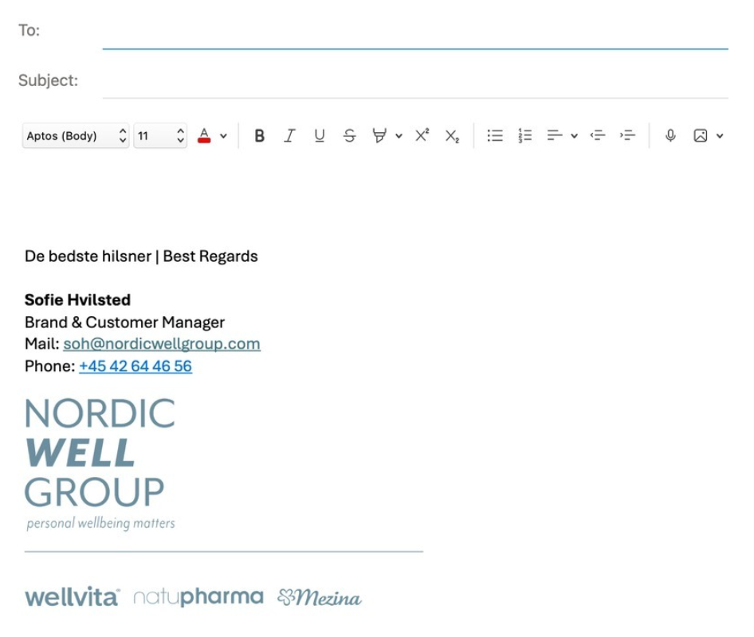754x637 pixels.
Task: Call +45 42 64 46 56 via the phone link
Action: 134,366
